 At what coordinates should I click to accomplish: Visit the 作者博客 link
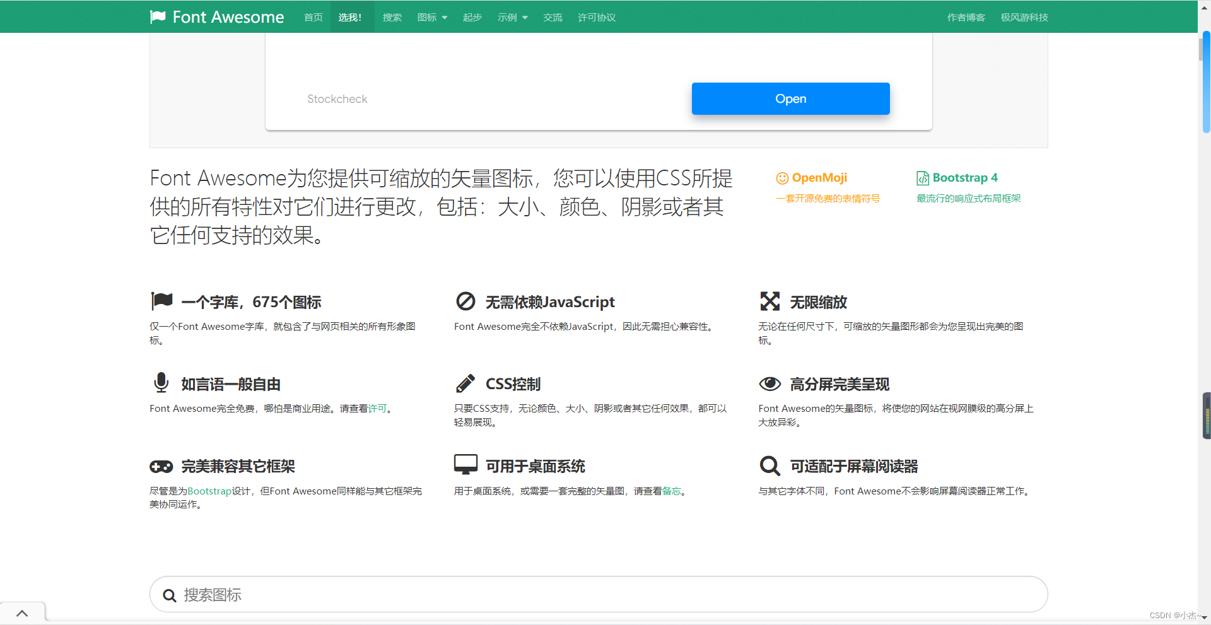pos(966,17)
